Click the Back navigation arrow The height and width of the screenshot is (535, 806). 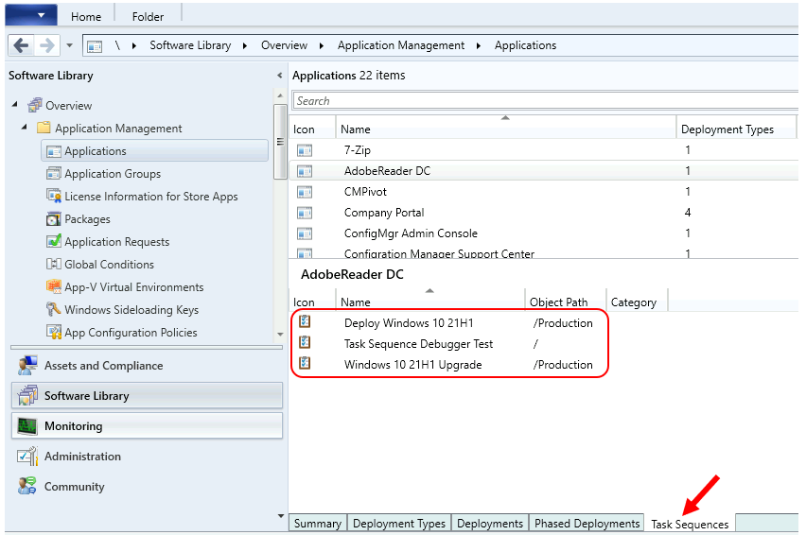pos(21,45)
